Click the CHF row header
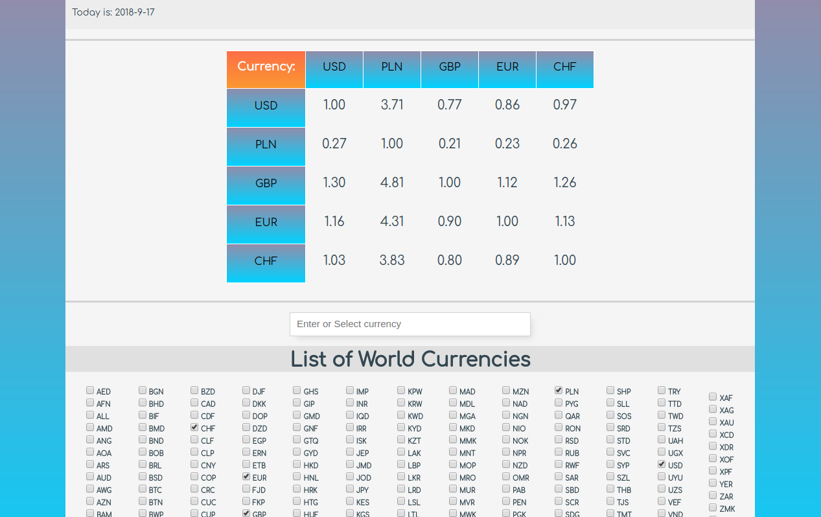The width and height of the screenshot is (821, 517). tap(266, 263)
